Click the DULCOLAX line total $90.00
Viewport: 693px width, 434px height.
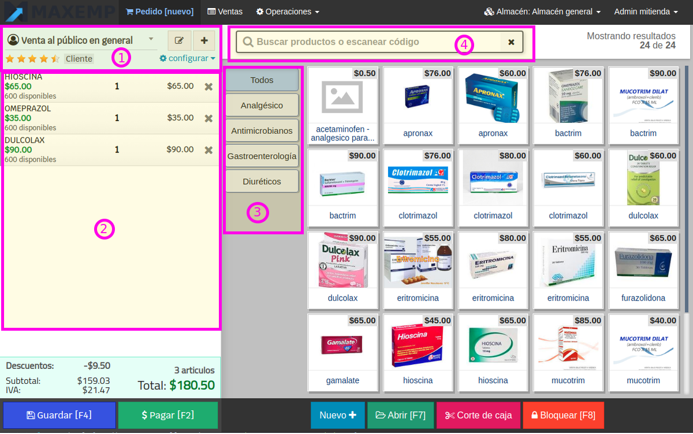[x=181, y=149]
